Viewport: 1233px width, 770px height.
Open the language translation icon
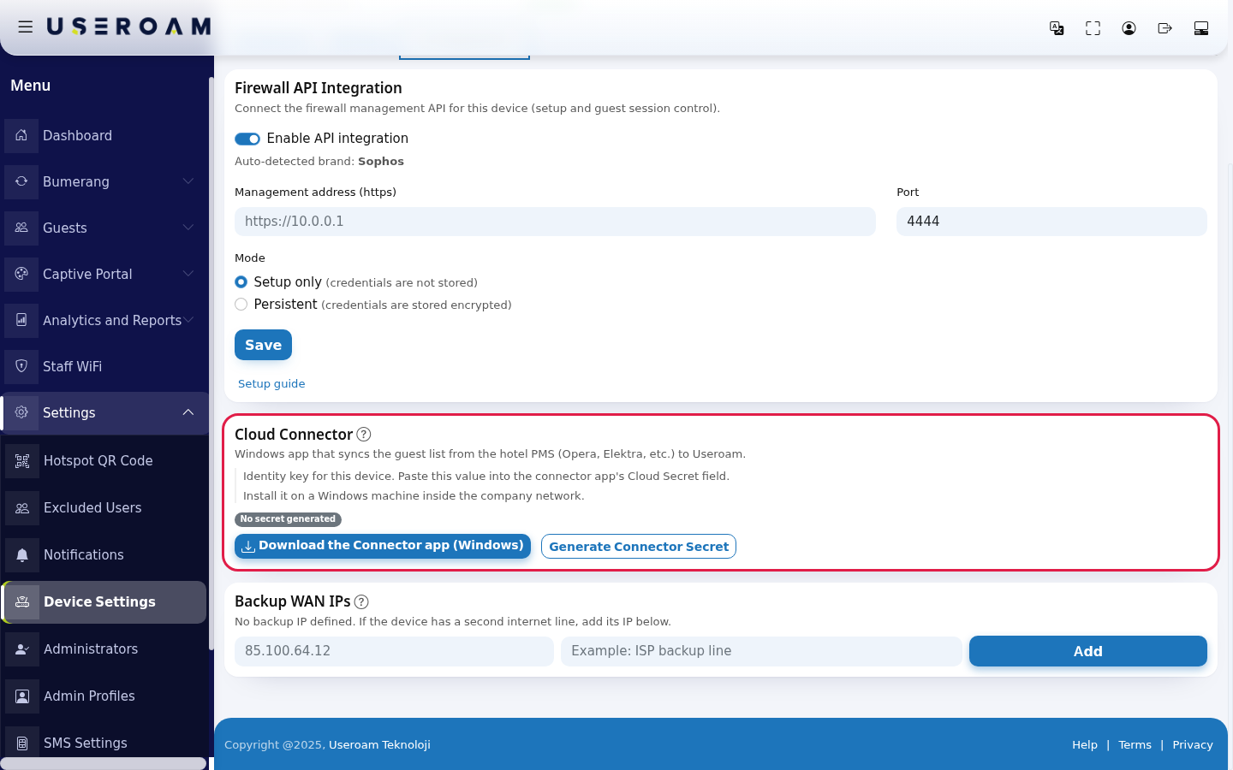tap(1057, 28)
